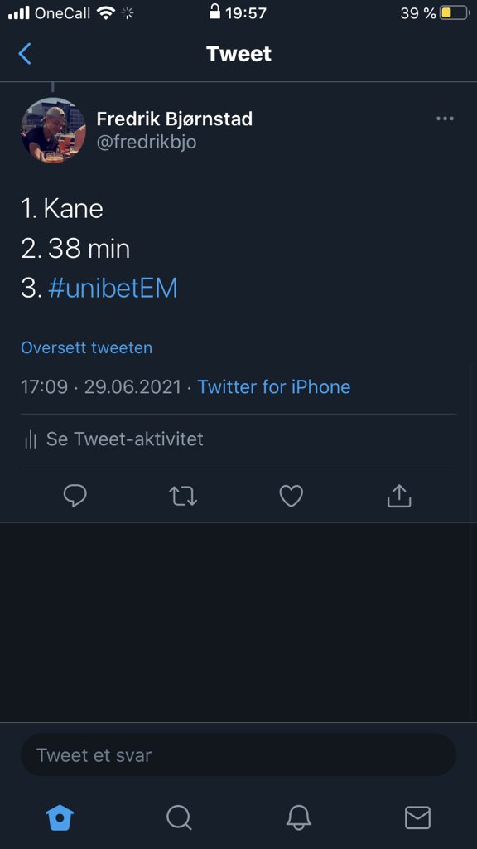Open the Search magnifier tab
The image size is (477, 849).
coord(179,817)
